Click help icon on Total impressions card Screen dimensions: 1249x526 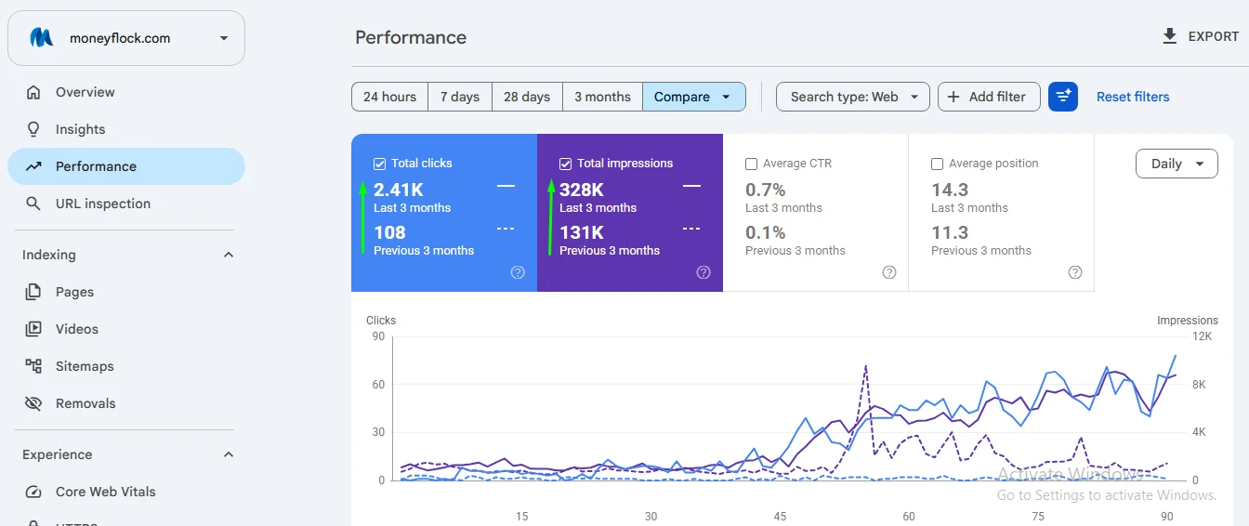pos(703,272)
